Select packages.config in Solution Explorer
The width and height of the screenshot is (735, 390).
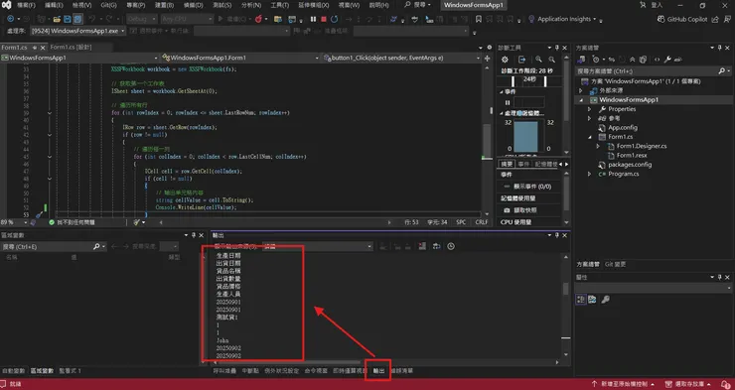630,165
